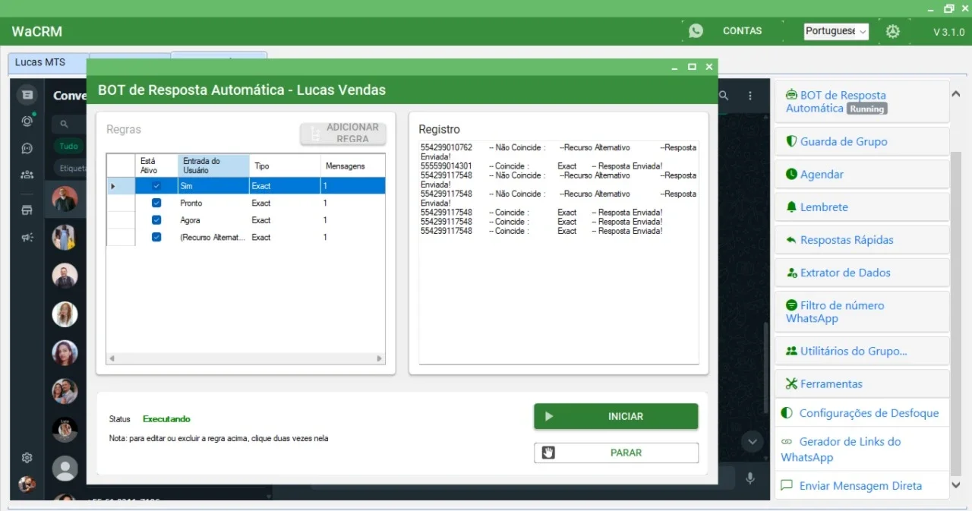
Task: Click the WhatsApp status ring icon
Action: tap(27, 121)
